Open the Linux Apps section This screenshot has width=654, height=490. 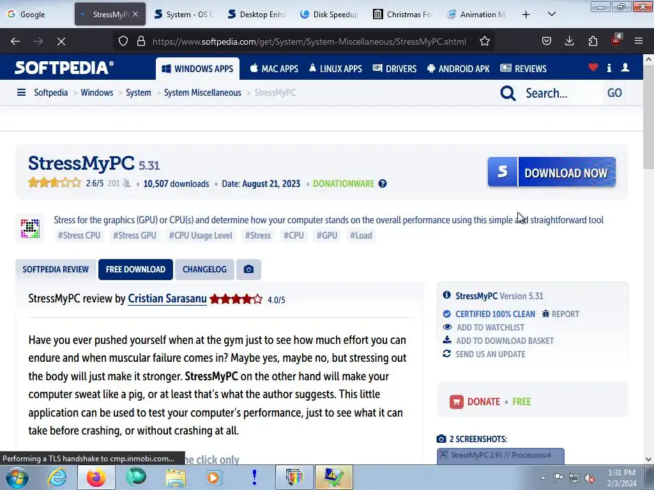[x=335, y=69]
